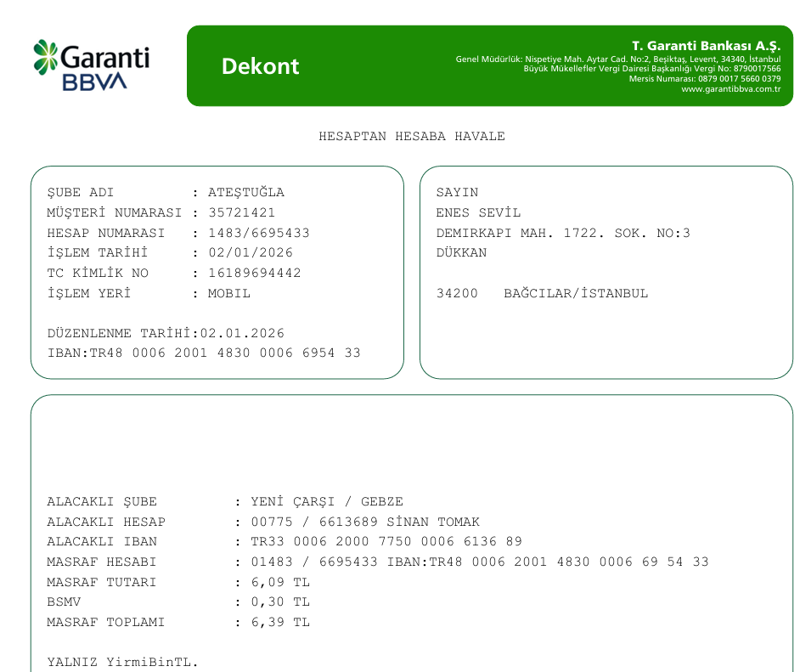This screenshot has height=672, width=800.
Task: Click the MASRAF TOPLAMI label
Action: [105, 622]
